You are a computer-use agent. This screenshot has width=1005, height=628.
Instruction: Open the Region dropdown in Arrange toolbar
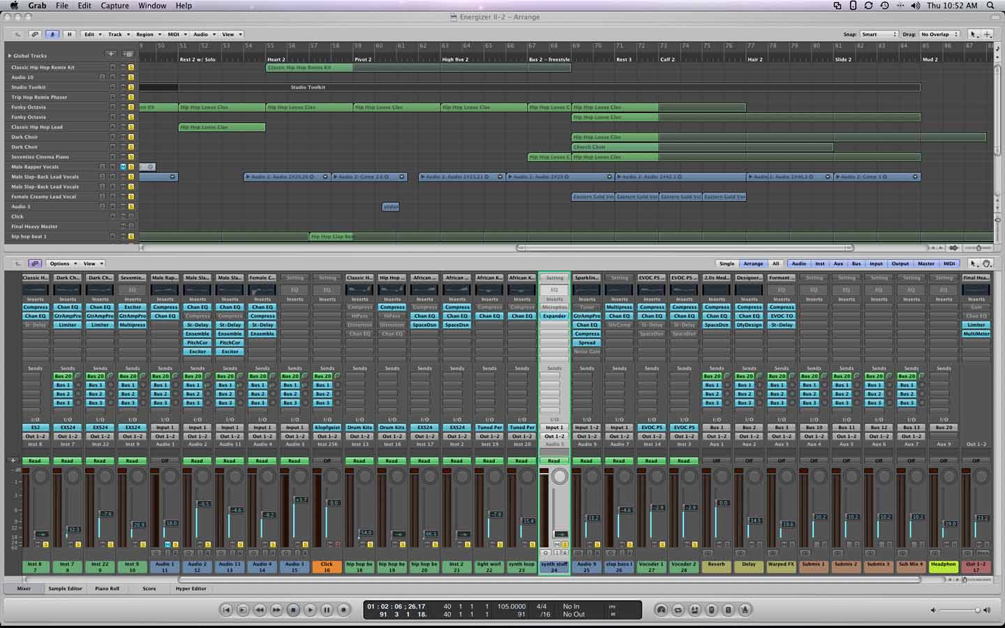click(148, 34)
